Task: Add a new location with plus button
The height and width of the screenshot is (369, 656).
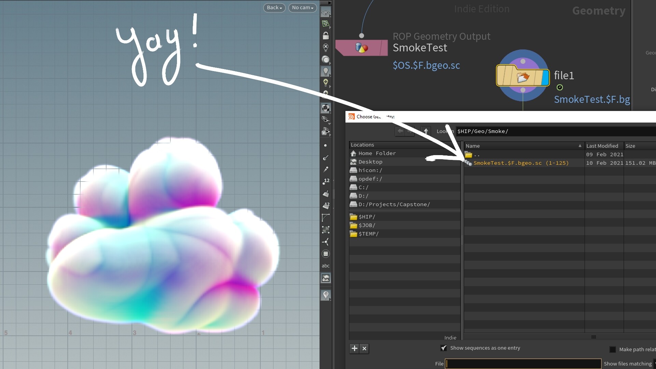Action: coord(354,348)
